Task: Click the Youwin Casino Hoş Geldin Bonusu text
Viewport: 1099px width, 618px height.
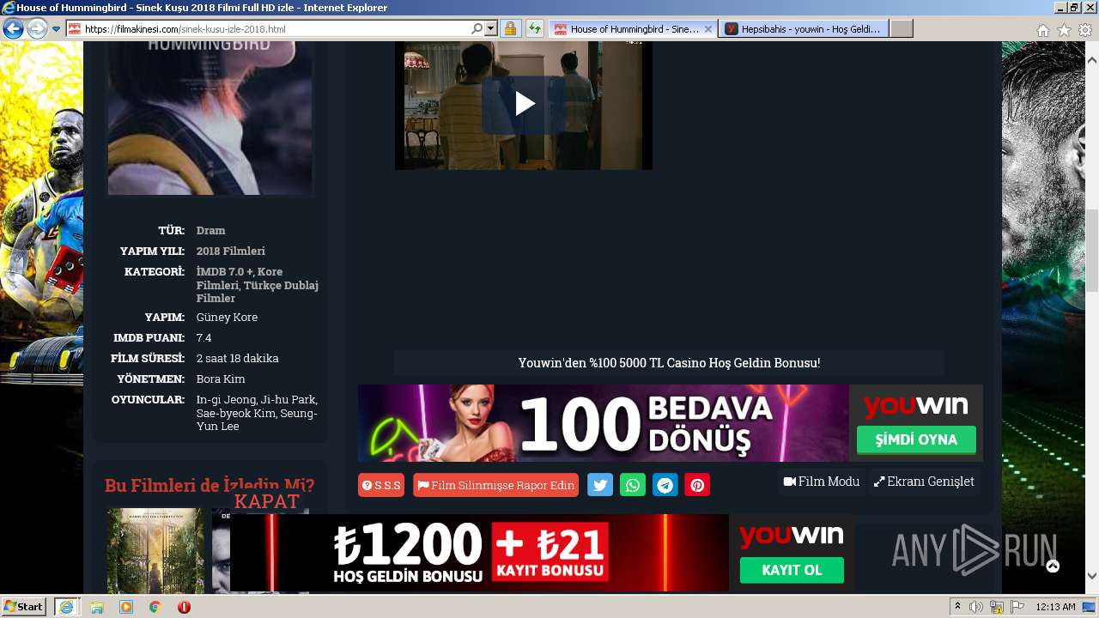Action: pos(669,363)
